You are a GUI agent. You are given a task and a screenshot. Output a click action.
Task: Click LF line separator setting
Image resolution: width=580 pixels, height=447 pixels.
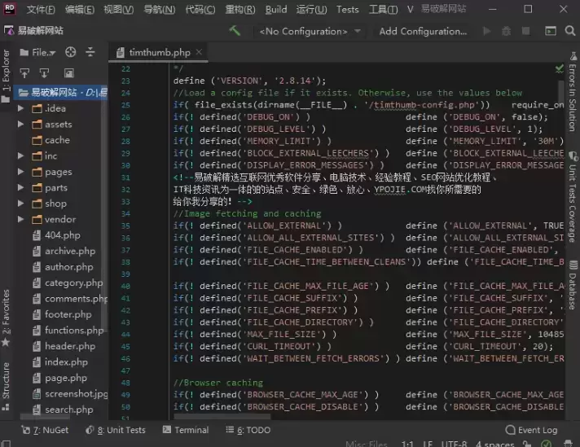point(428,443)
